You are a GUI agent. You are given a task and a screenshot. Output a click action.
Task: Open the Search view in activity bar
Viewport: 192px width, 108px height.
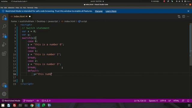click(x=4, y=26)
